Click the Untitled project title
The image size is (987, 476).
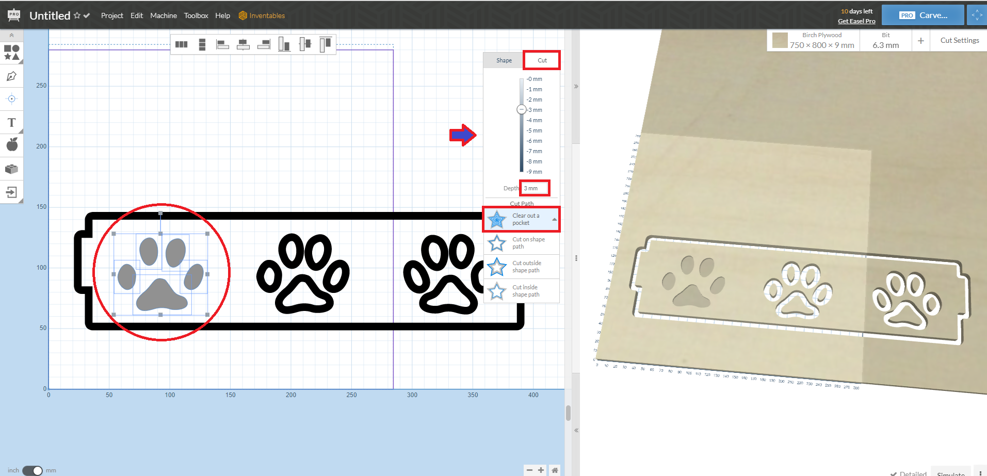[50, 15]
